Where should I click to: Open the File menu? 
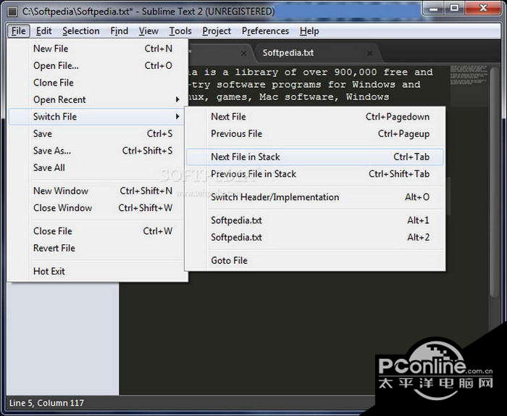18,31
